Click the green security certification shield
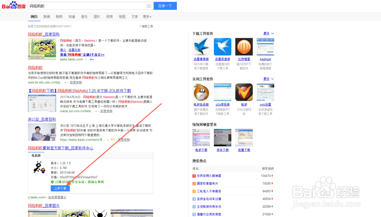The height and width of the screenshot is (217, 381). [x=52, y=182]
